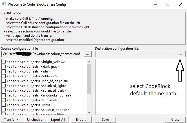Click the source list scrollbar thumb
The image size is (187, 123).
[89, 79]
